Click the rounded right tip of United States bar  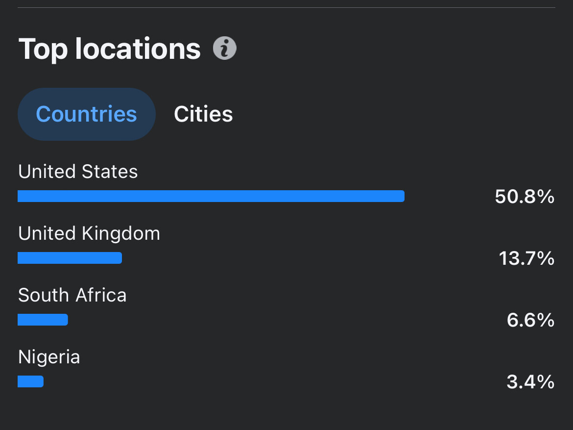pyautogui.click(x=402, y=196)
